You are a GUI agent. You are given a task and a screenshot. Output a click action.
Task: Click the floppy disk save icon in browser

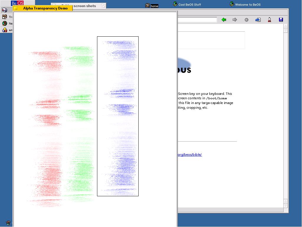point(281,20)
